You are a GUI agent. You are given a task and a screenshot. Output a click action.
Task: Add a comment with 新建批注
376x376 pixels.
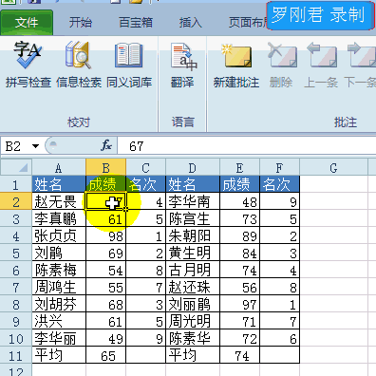coord(236,65)
